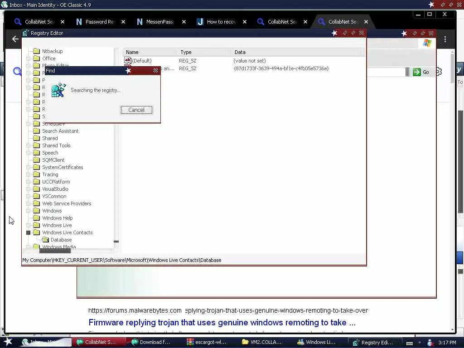Sort values by Name column header
The image size is (464, 348).
tap(150, 52)
